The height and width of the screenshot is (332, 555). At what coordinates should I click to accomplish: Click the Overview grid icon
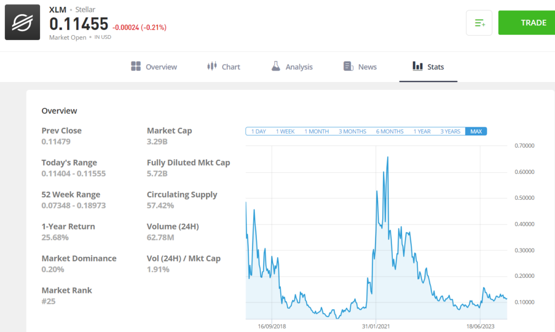coord(135,66)
